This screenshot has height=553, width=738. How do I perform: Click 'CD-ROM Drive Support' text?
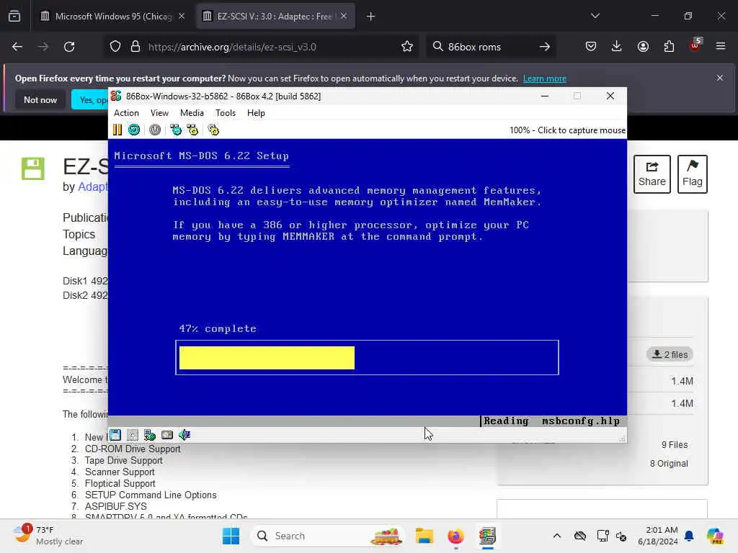point(133,449)
